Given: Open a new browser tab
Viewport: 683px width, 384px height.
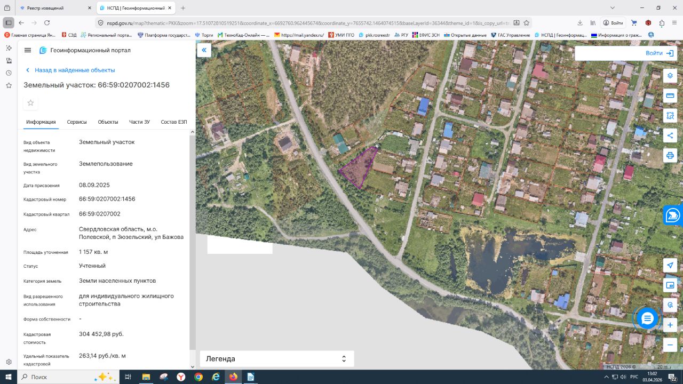Looking at the screenshot, I should point(183,8).
